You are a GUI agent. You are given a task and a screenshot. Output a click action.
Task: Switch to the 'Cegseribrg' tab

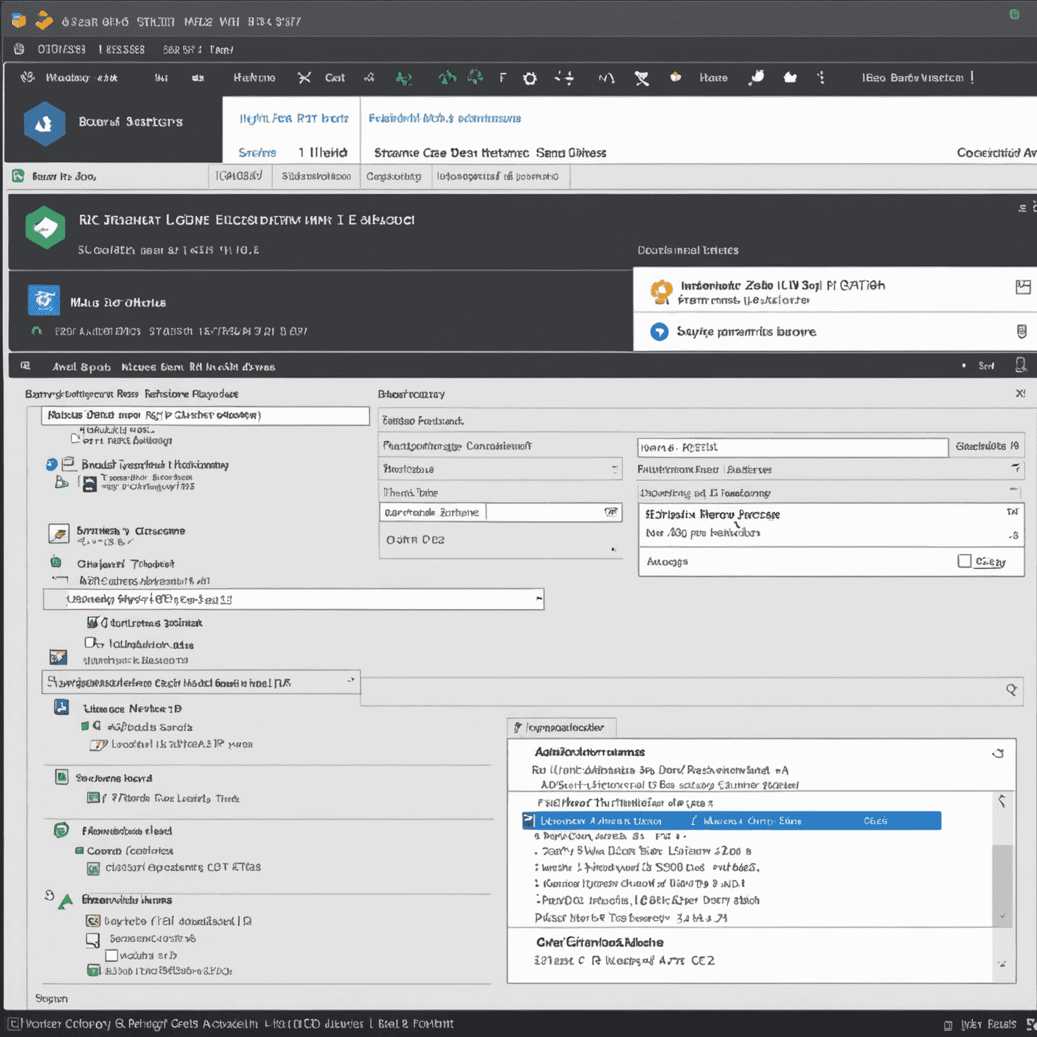click(394, 176)
